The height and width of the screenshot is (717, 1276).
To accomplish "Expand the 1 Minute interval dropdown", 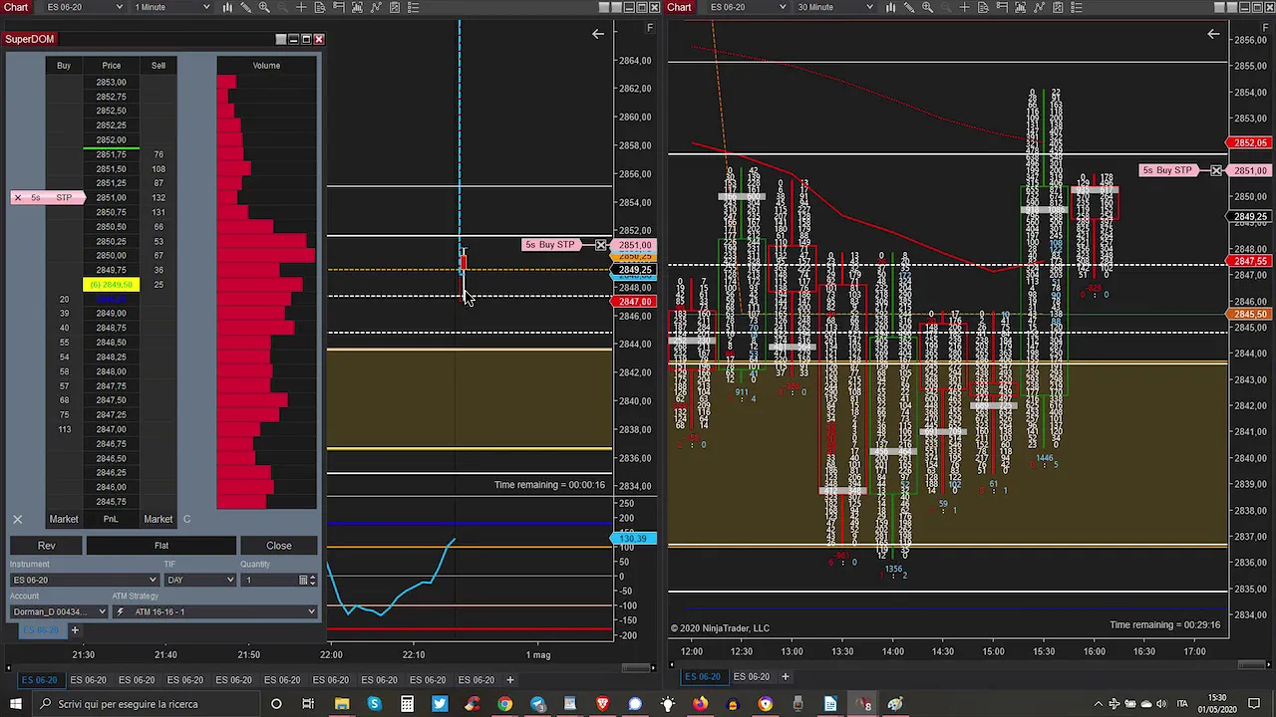I will point(206,7).
